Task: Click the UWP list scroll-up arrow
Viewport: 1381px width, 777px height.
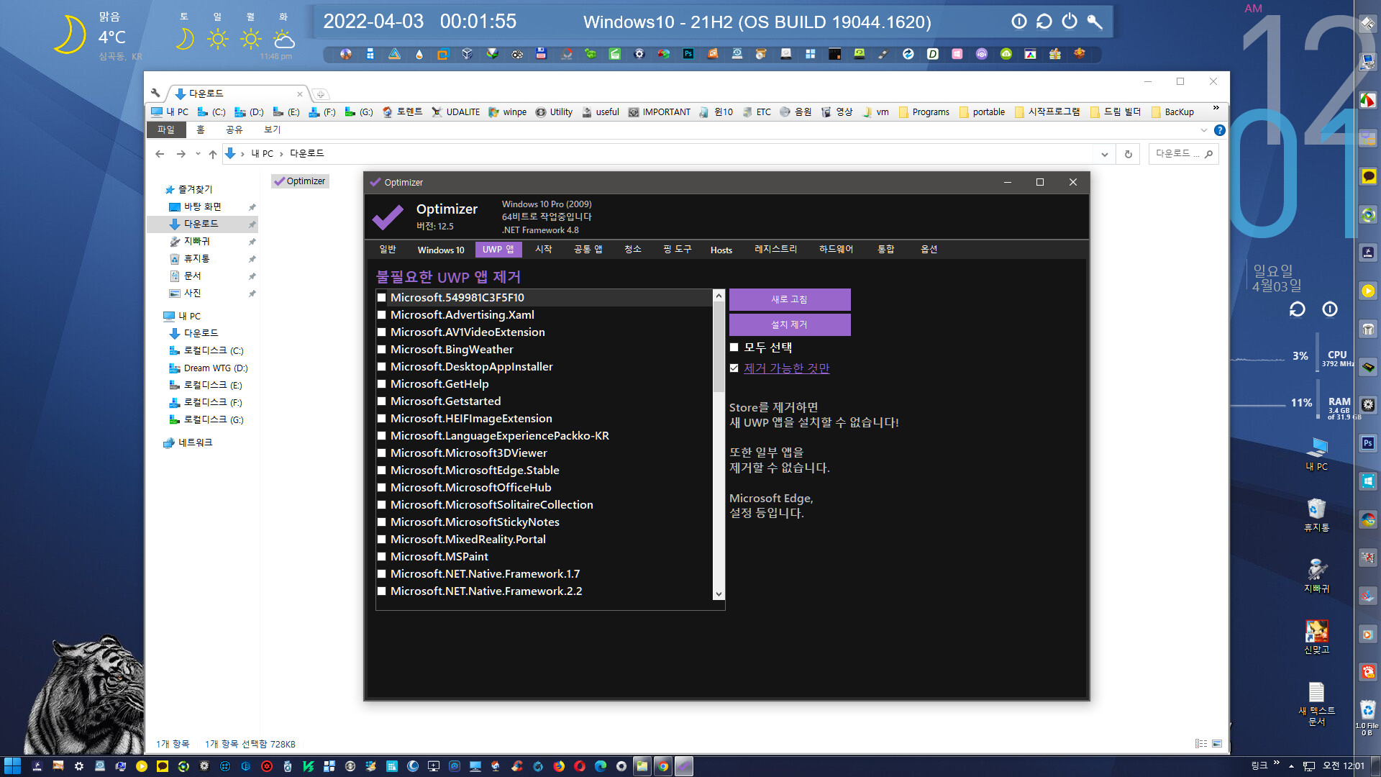Action: click(719, 295)
